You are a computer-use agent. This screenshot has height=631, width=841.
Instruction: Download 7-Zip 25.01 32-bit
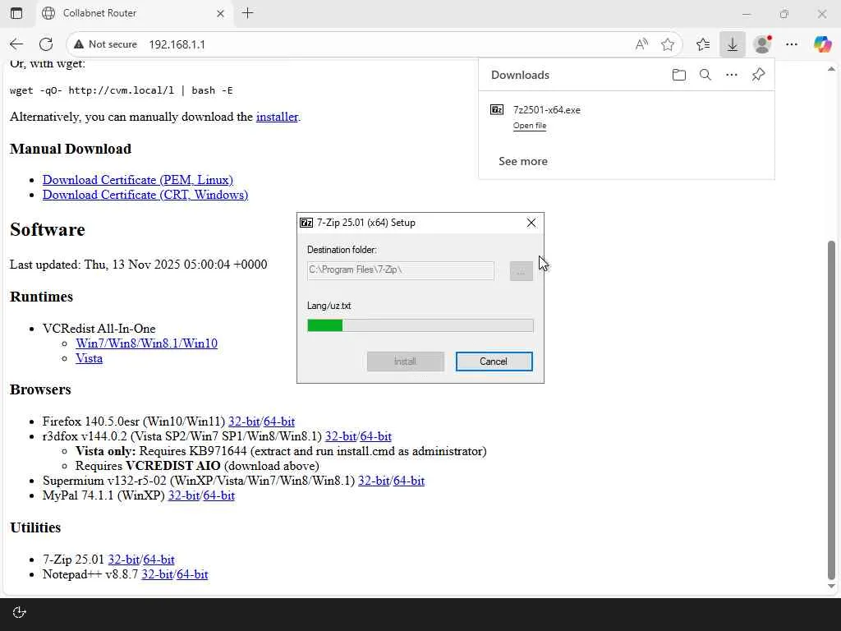(x=124, y=560)
